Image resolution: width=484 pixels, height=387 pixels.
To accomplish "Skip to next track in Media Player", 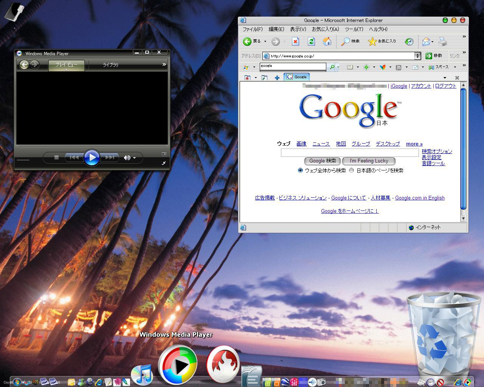I will 110,157.
